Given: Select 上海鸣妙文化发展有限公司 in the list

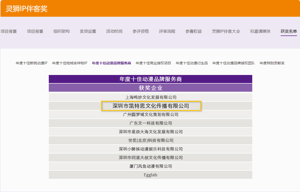Looking at the screenshot, I should tap(151, 97).
